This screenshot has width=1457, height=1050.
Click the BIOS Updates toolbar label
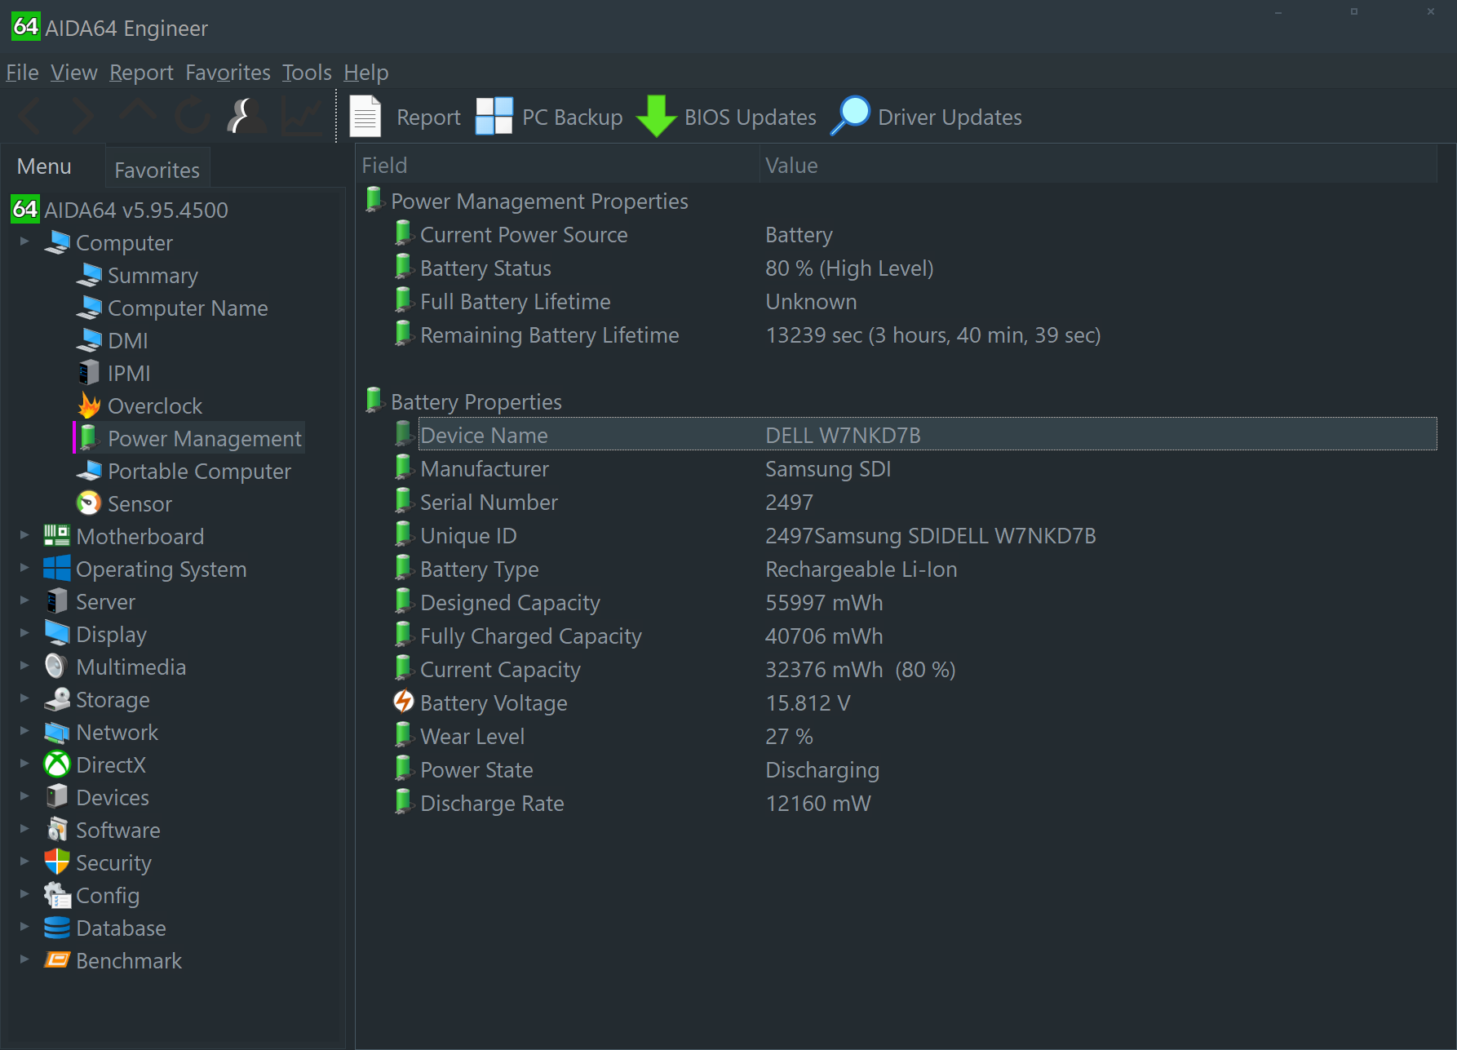click(x=750, y=117)
